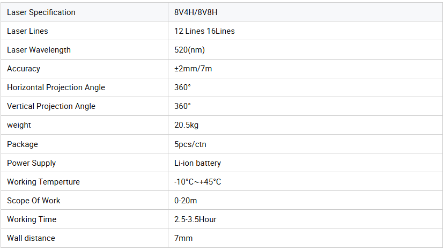444x250 pixels.
Task: Click the Accuracy row label
Action: coord(24,69)
